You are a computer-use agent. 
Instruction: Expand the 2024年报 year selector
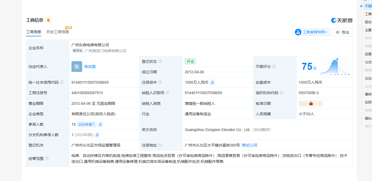(86, 124)
